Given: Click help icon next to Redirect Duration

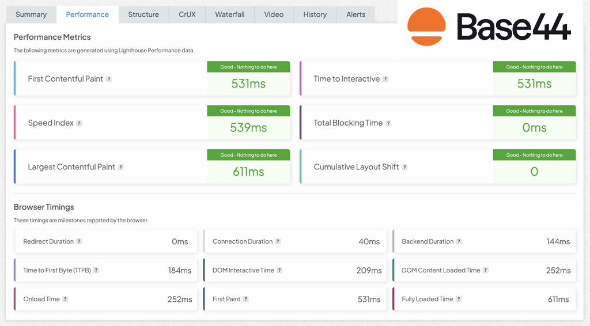Looking at the screenshot, I should (x=79, y=241).
